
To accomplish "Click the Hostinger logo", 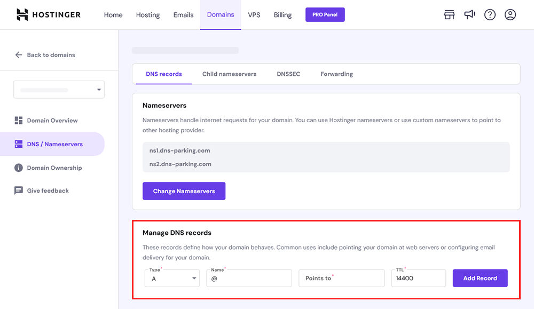I will click(x=49, y=14).
